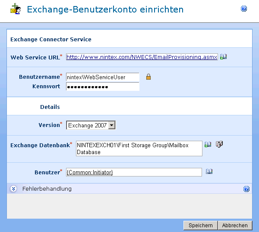Expand Fehlerbehandlung using the chevron icon
The image size is (259, 232).
point(13,189)
